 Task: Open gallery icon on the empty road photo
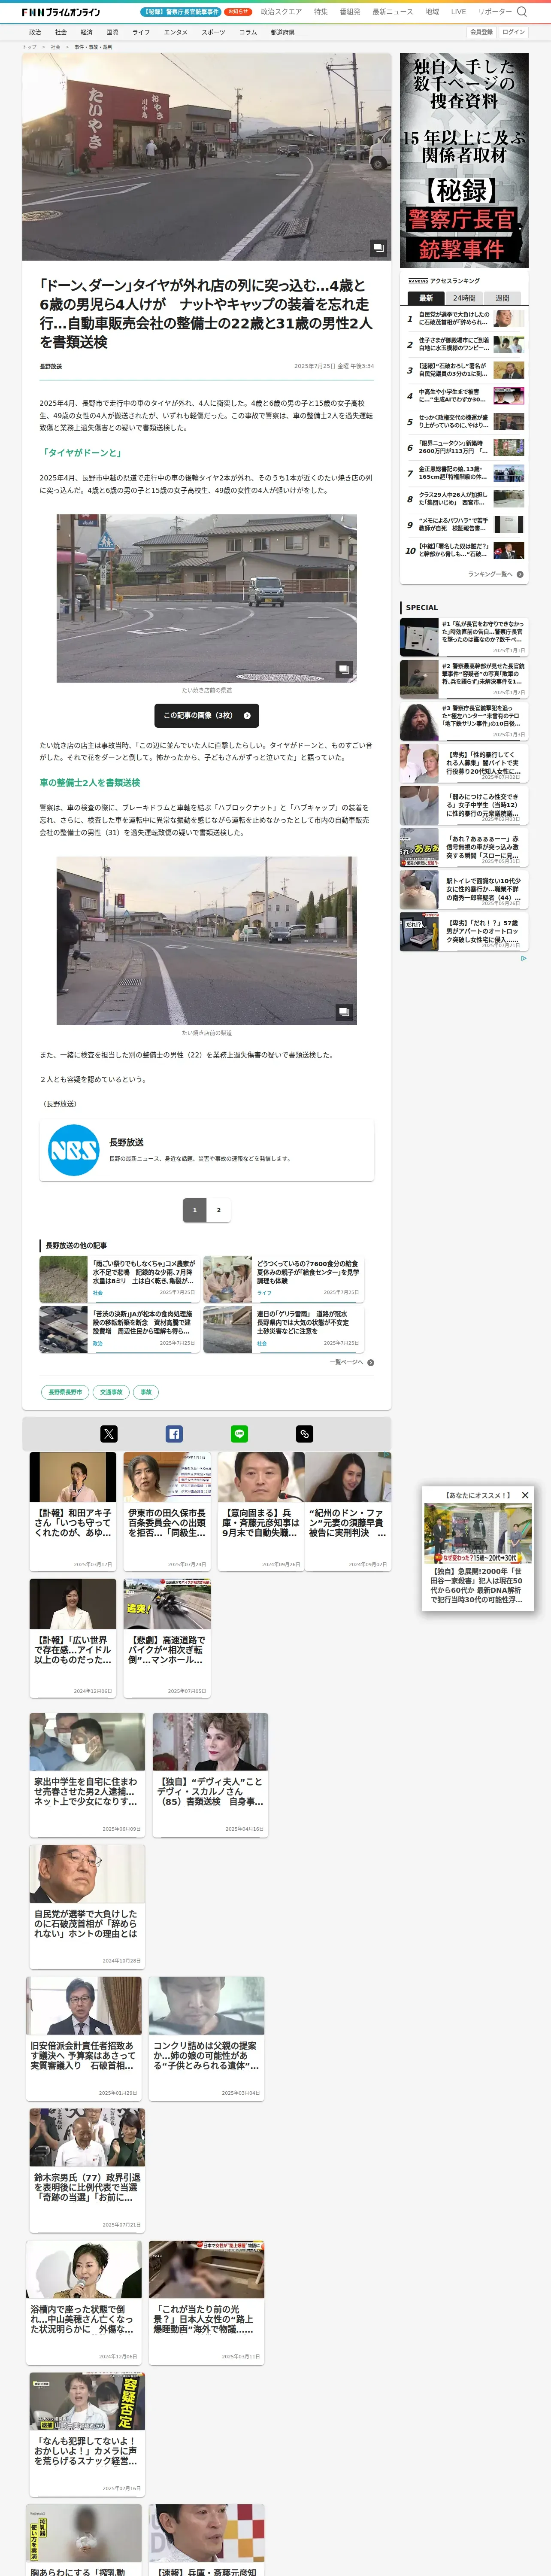pyautogui.click(x=344, y=1011)
